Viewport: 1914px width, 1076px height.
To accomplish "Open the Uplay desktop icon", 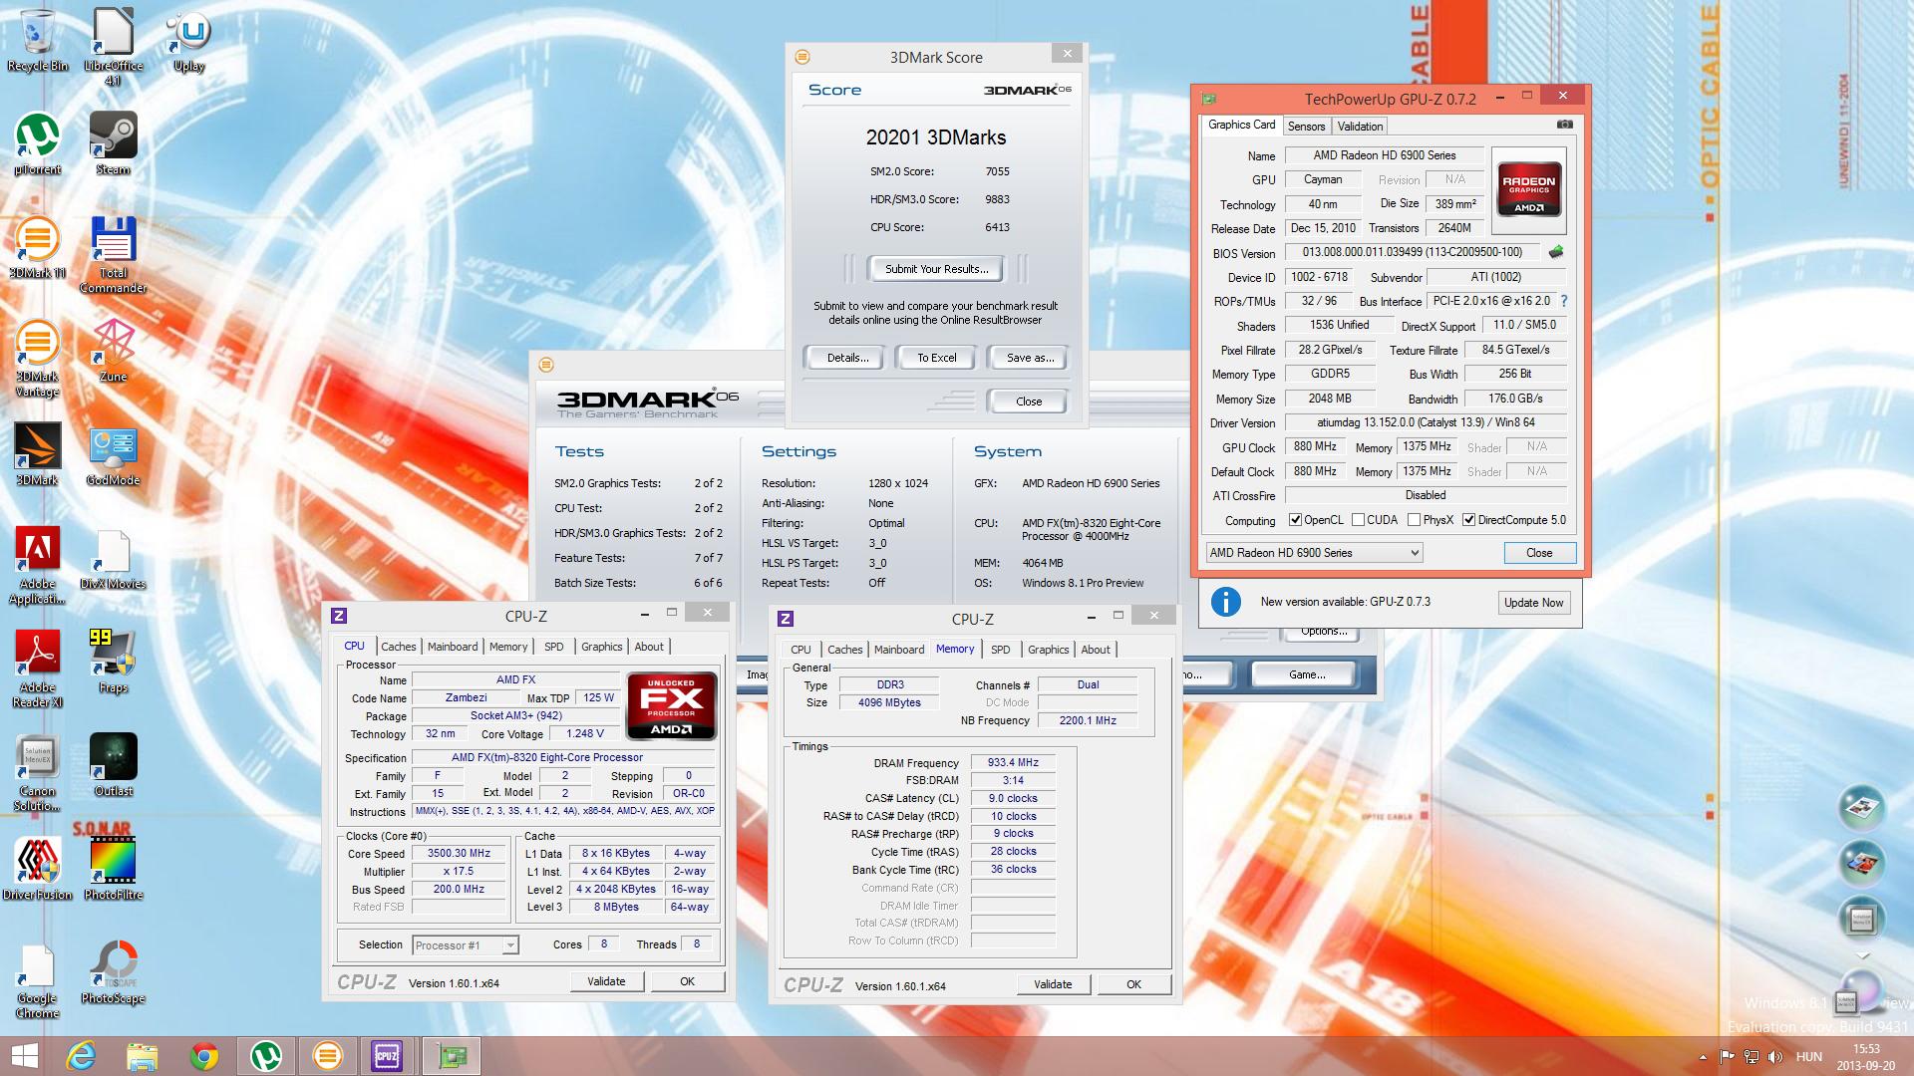I will [x=188, y=40].
